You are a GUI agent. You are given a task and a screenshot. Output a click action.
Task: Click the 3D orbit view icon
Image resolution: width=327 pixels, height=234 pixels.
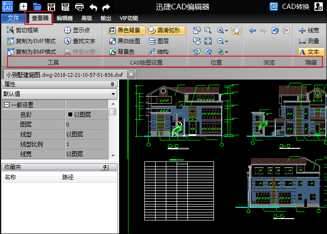(220, 52)
